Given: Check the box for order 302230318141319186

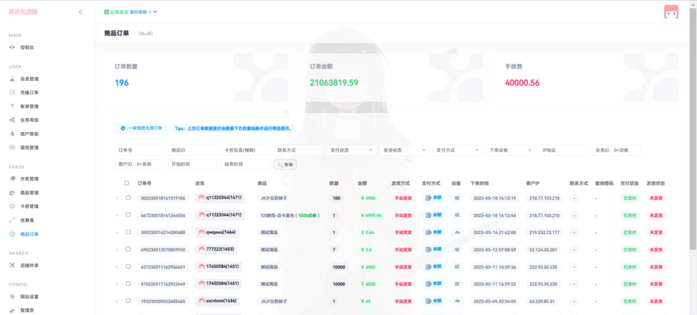Looking at the screenshot, I should [x=128, y=198].
